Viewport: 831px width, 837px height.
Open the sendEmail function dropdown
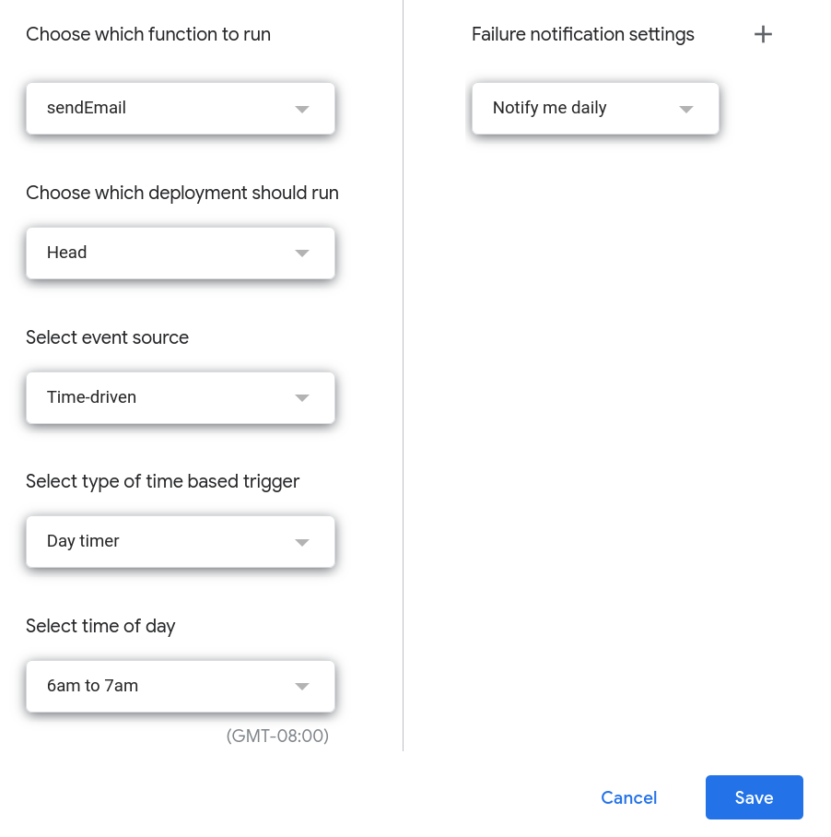[x=181, y=109]
